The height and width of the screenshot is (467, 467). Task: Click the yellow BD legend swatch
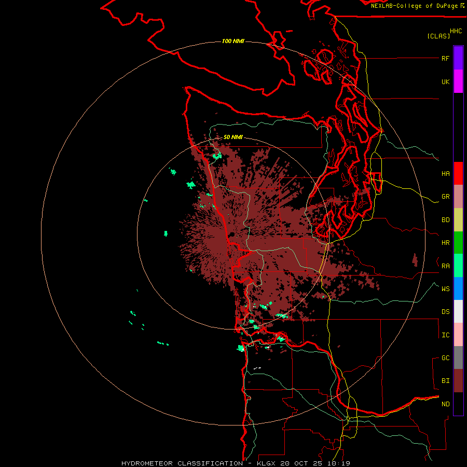point(458,220)
